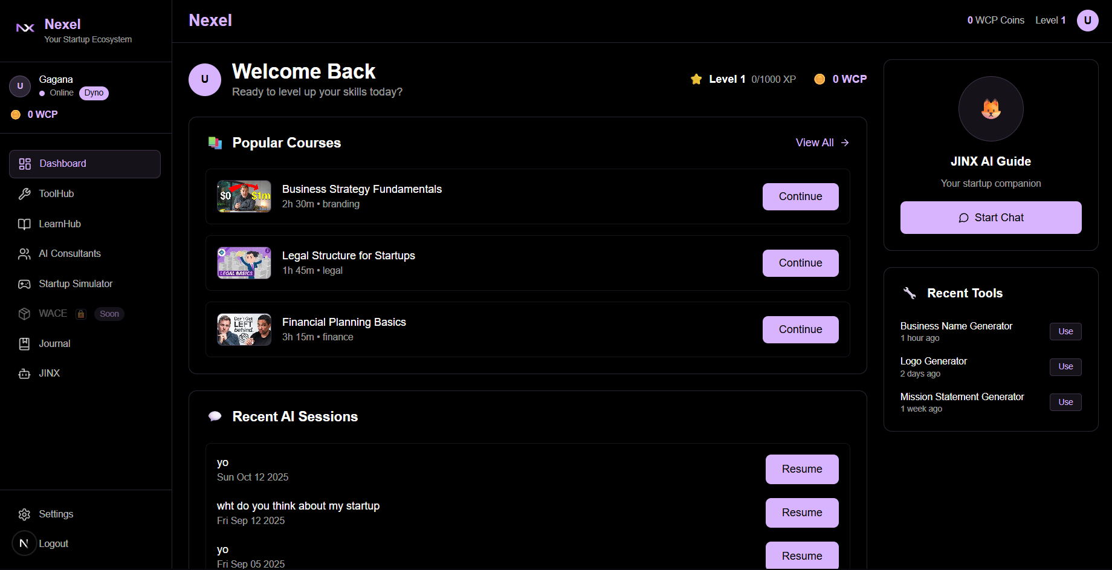Click the lock icon on WACE entry
The height and width of the screenshot is (570, 1112).
point(81,314)
